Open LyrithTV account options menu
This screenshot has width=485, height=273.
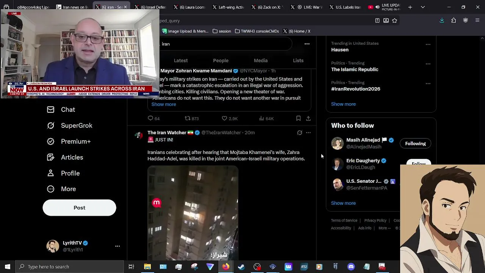(x=117, y=246)
